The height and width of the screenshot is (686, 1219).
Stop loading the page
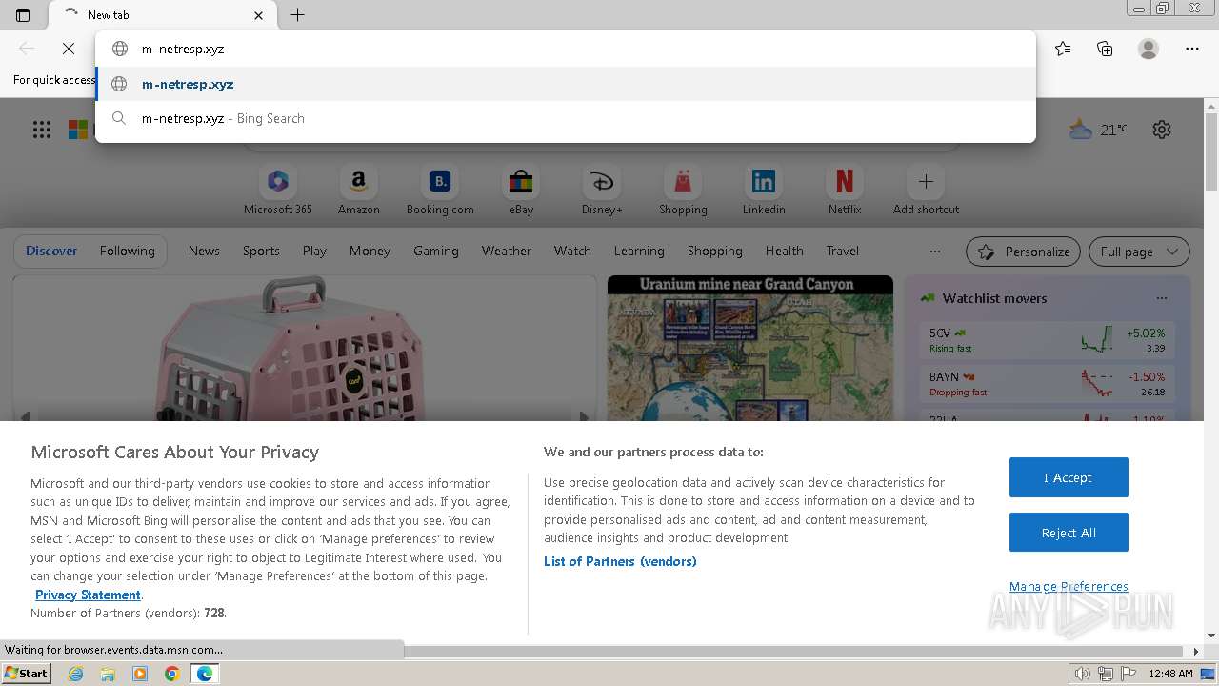click(x=68, y=49)
